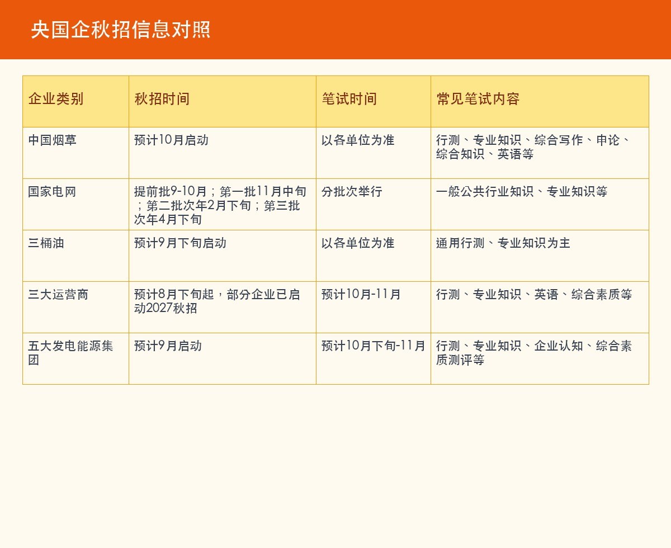Click the cell ending with 综合素质等
The image size is (671, 548).
click(540, 307)
